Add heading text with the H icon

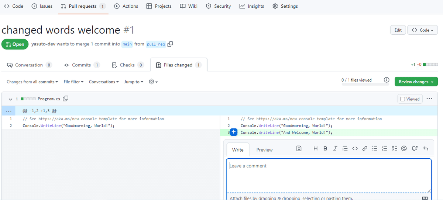tap(315, 148)
